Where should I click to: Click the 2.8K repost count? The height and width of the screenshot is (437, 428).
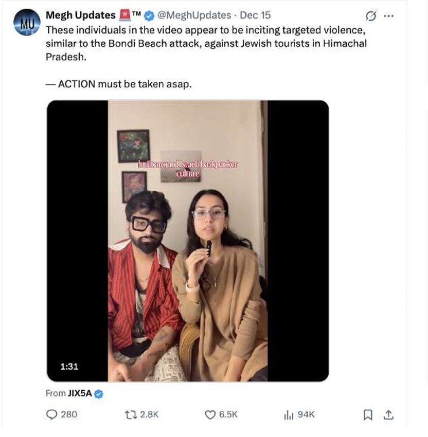coord(149,414)
